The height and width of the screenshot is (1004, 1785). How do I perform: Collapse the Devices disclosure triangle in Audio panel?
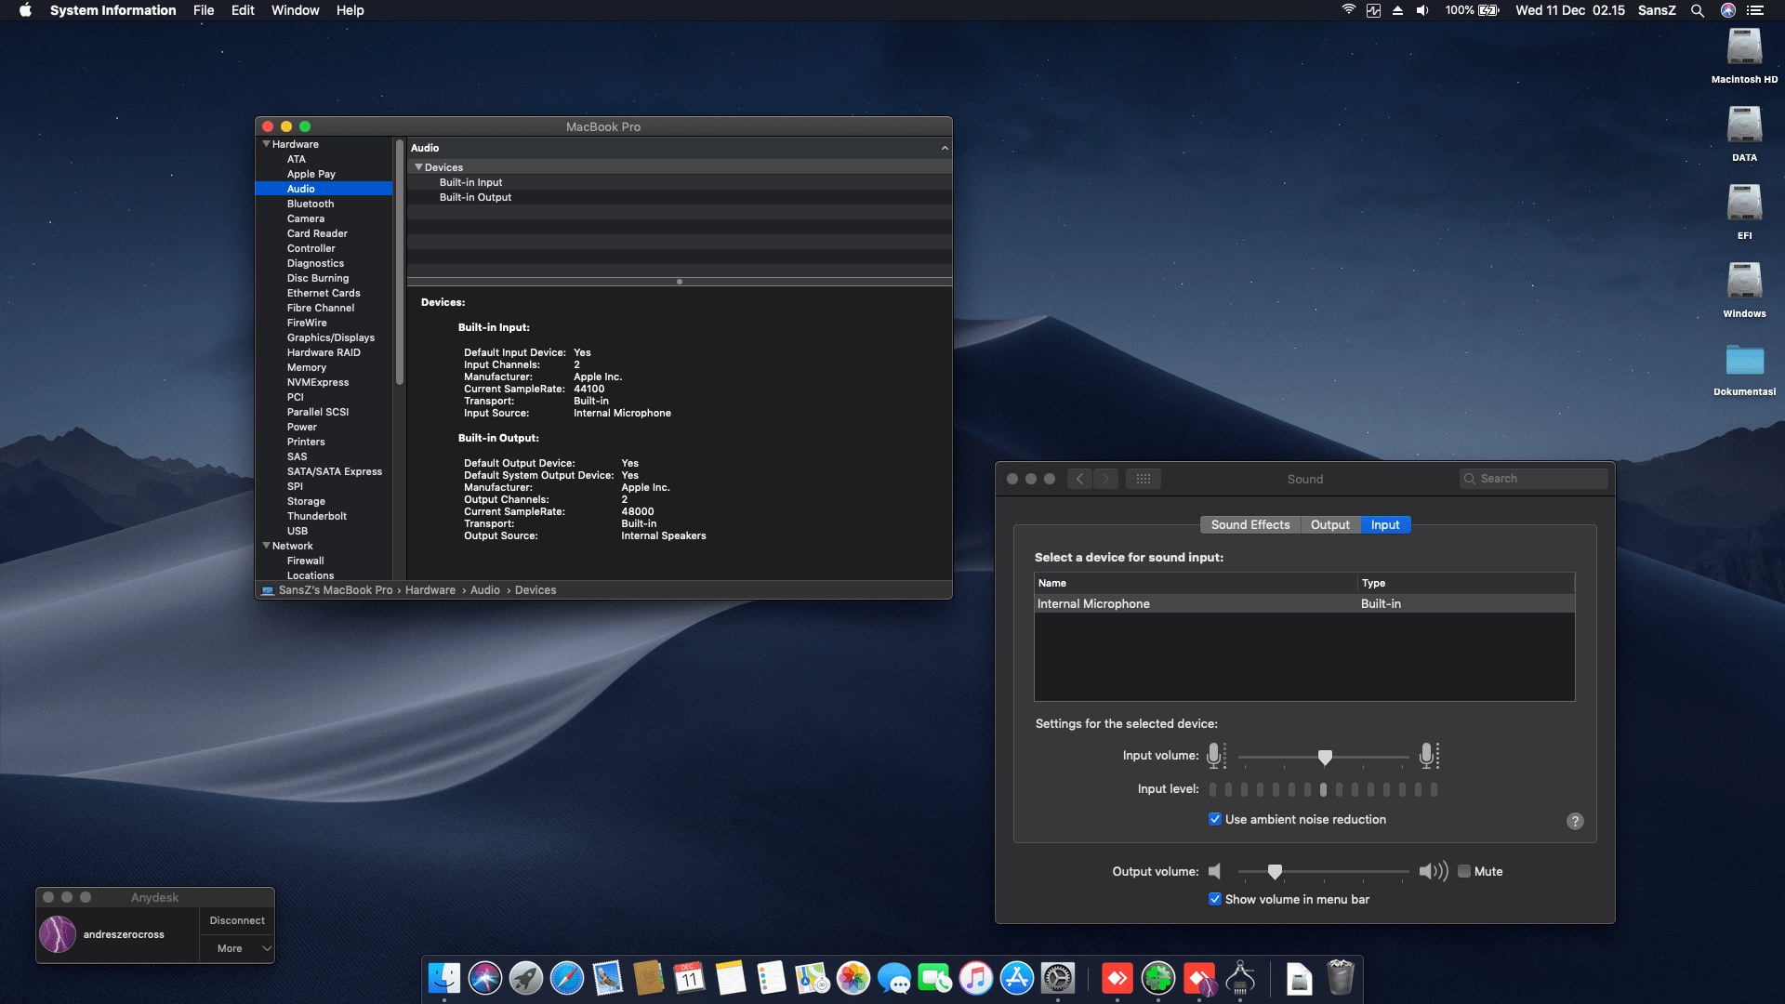418,167
